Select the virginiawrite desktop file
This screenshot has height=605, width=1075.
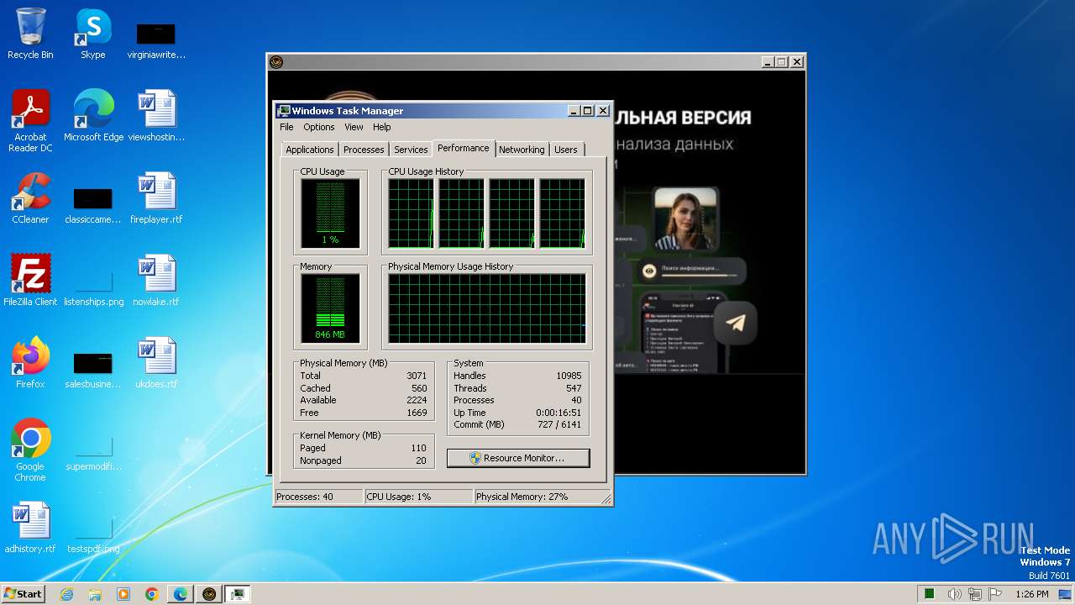pos(156,40)
